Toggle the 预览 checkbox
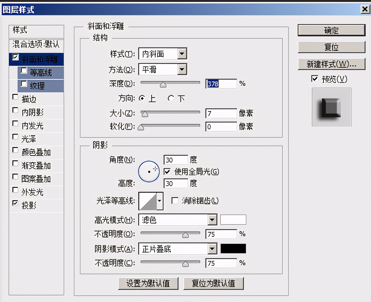Screen dimensions: 371x302 (x=315, y=79)
